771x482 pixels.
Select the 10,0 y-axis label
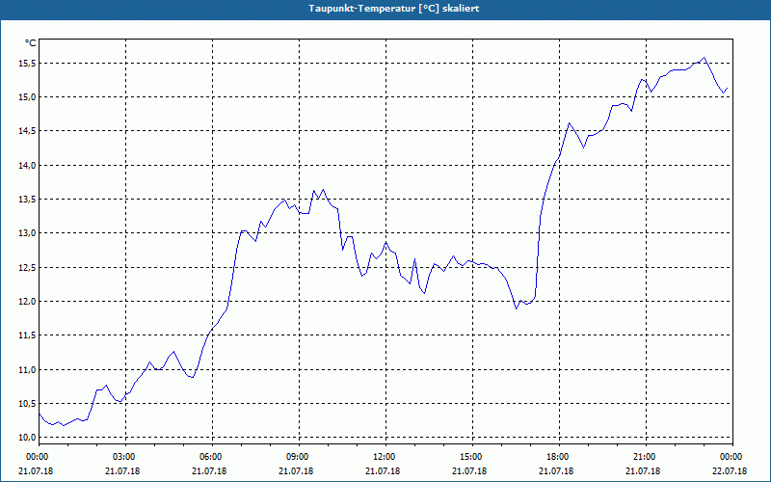click(x=27, y=438)
